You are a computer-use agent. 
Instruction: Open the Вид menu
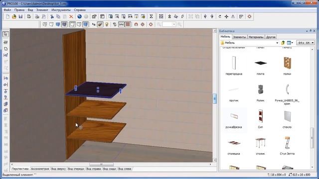(x=30, y=10)
